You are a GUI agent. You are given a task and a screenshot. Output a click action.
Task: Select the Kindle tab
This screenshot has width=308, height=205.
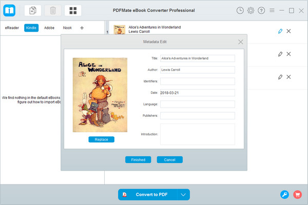[31, 28]
